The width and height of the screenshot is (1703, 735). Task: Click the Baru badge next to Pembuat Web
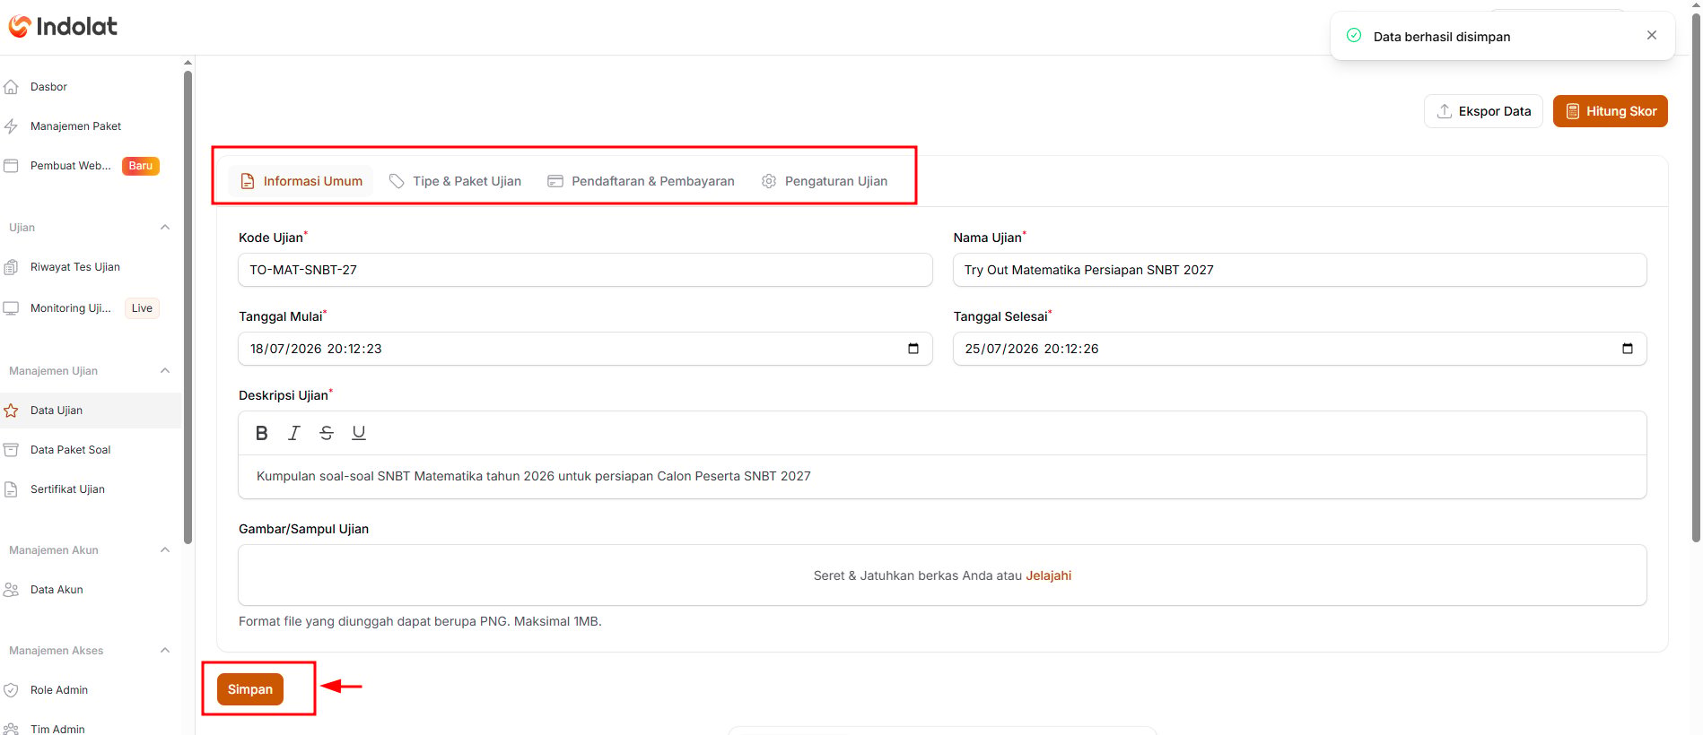(141, 166)
